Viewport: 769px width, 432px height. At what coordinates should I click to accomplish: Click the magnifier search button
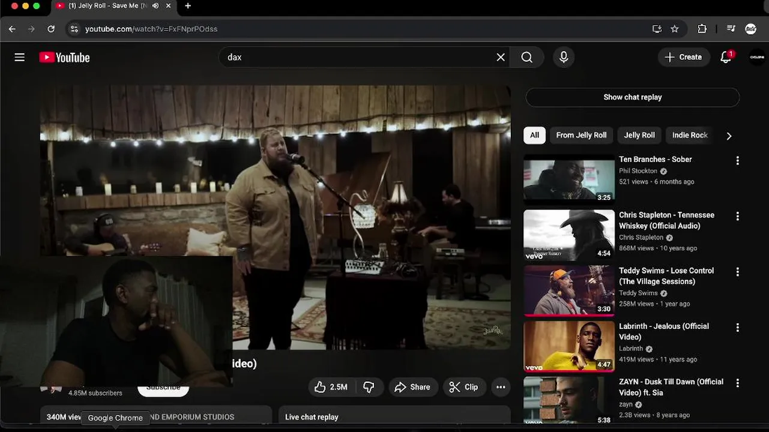tap(527, 57)
